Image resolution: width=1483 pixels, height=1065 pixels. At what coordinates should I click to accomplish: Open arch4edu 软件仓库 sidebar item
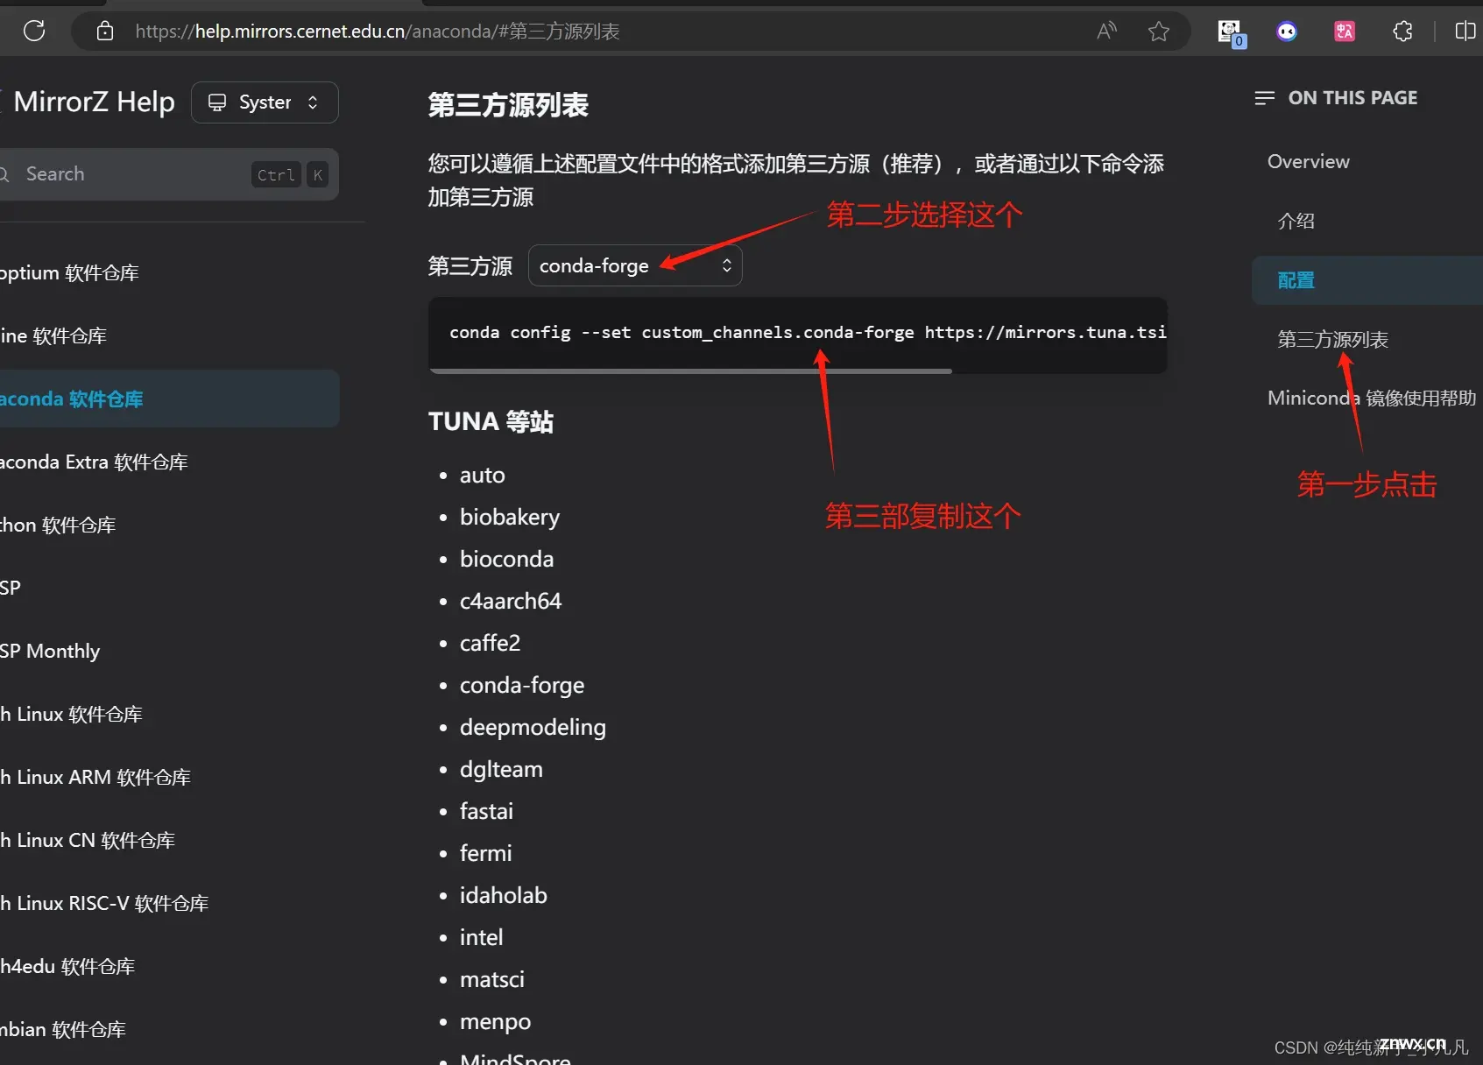(x=67, y=967)
